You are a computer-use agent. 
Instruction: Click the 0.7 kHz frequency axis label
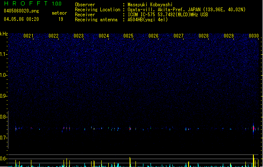[x=4, y=138]
